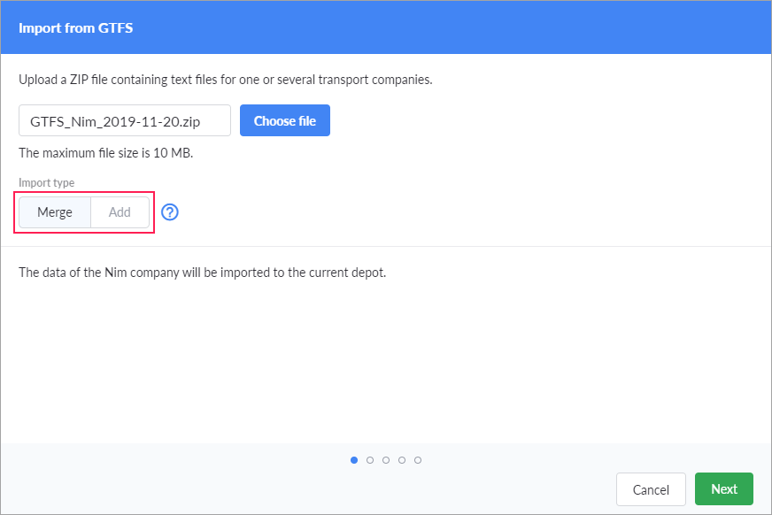Click the question mark help icon

pyautogui.click(x=170, y=212)
